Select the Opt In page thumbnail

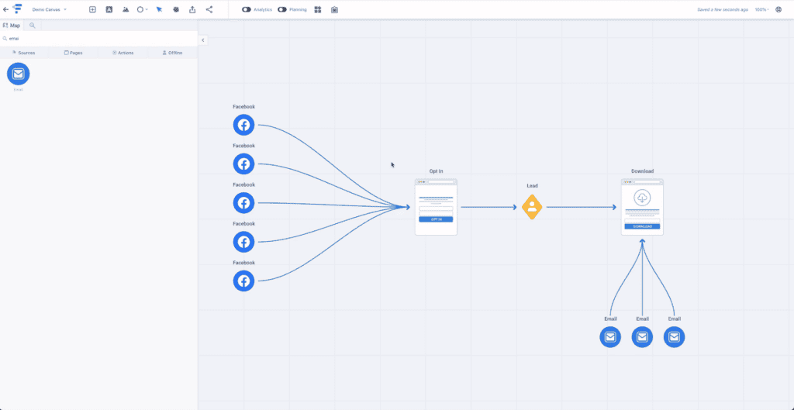(436, 207)
